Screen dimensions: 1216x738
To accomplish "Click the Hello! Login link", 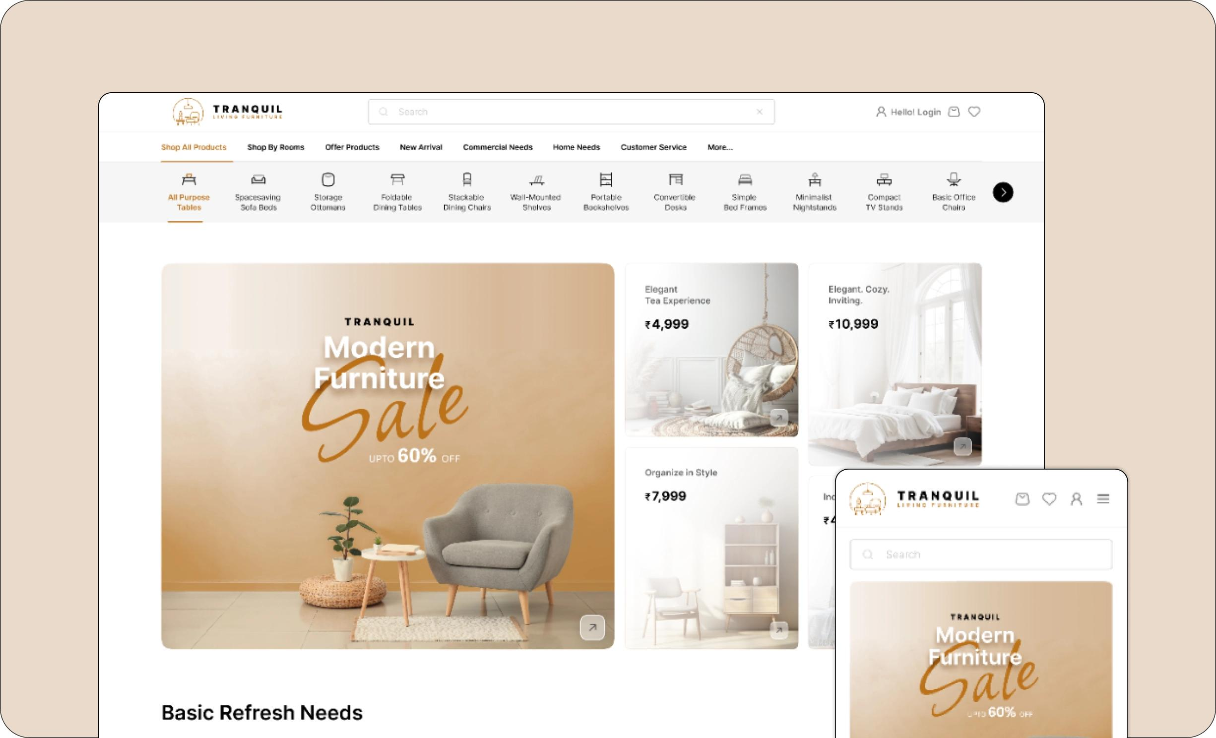I will click(915, 112).
